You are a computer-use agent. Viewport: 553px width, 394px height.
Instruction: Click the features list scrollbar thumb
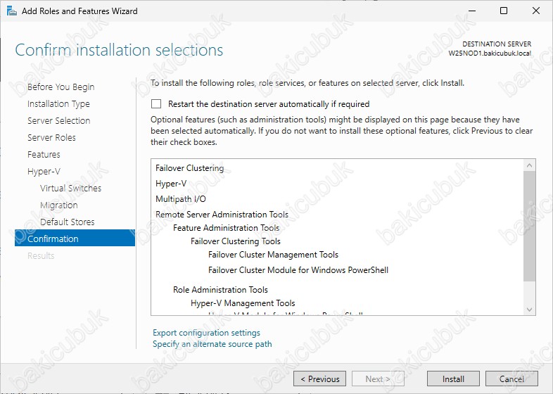click(x=529, y=226)
